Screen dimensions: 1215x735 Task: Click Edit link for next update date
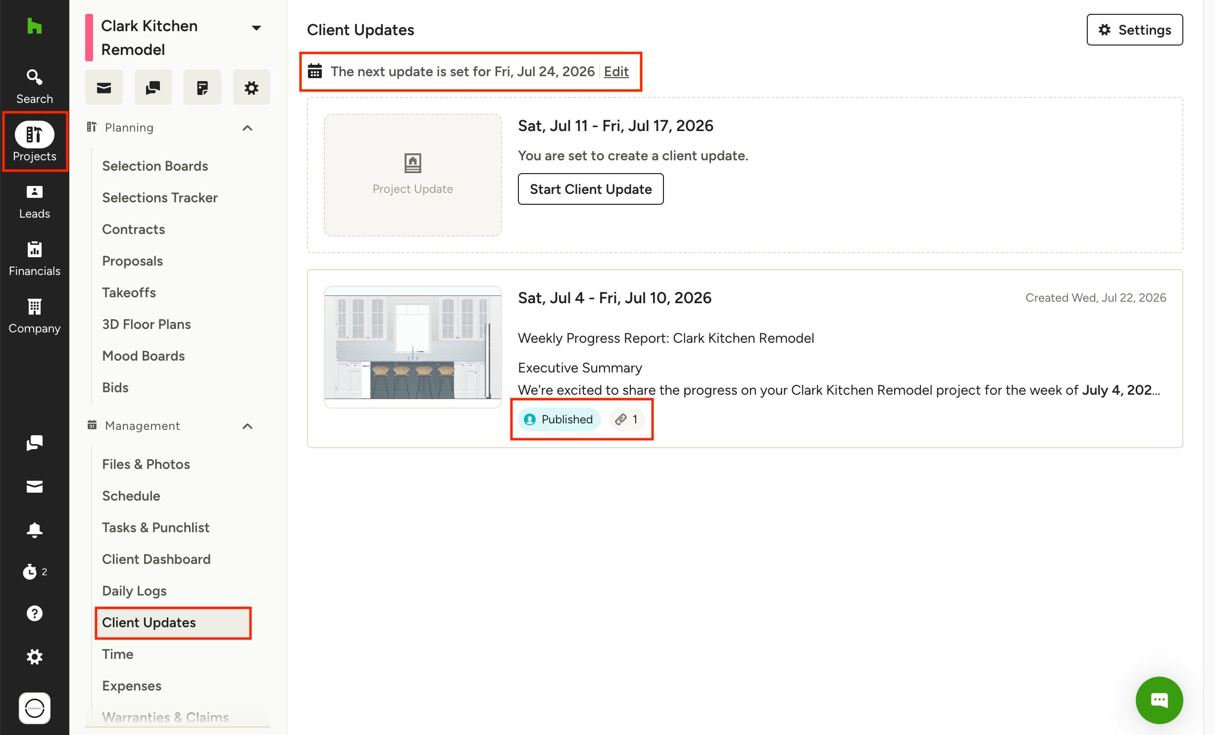(616, 72)
